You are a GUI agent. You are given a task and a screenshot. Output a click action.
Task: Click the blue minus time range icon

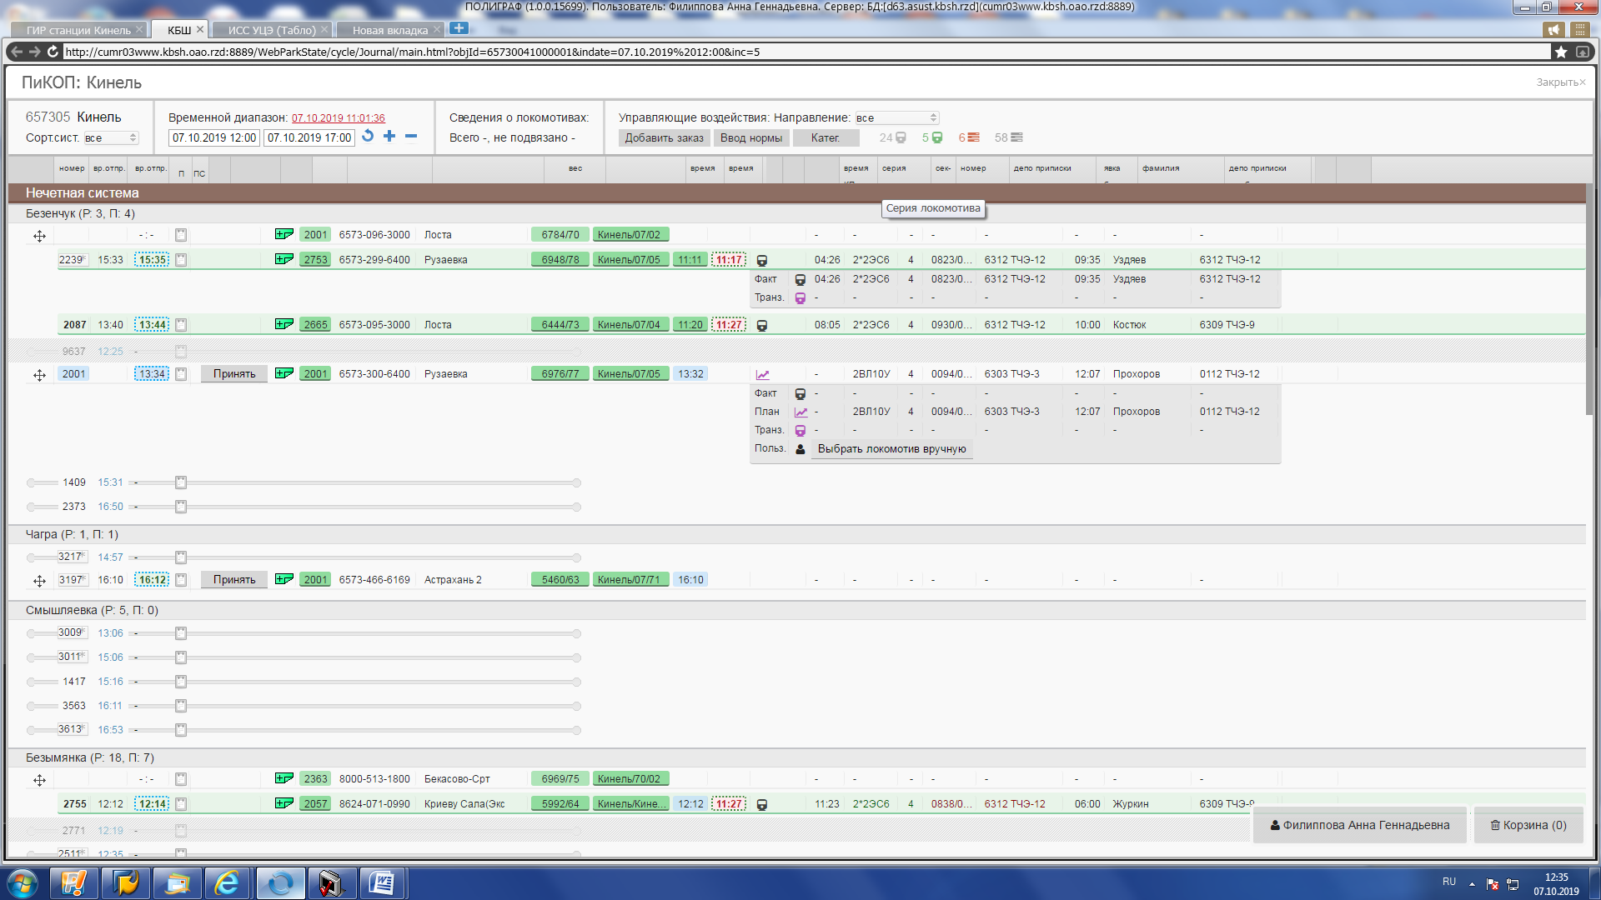pyautogui.click(x=411, y=136)
